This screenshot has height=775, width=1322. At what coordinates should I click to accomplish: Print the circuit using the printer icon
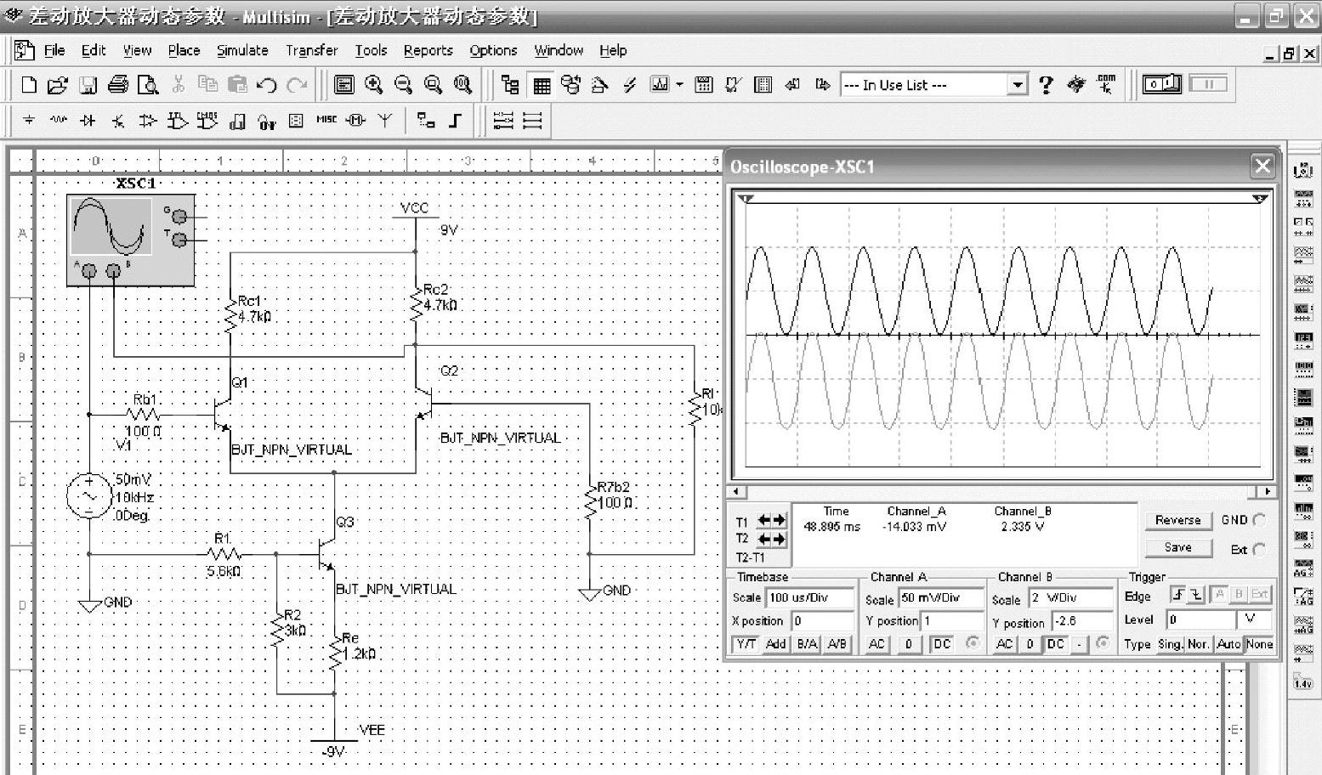[118, 85]
